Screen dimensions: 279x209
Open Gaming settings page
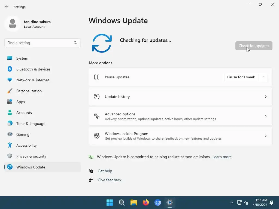pyautogui.click(x=43, y=134)
